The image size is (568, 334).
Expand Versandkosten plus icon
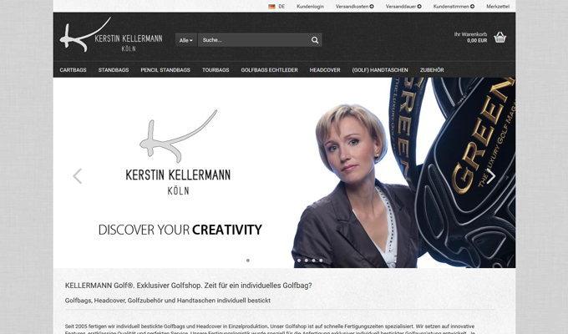pyautogui.click(x=372, y=7)
